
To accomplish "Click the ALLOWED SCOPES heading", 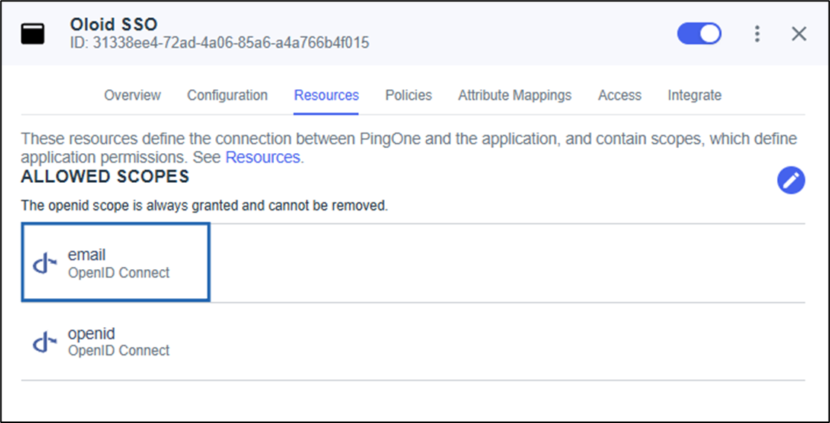I will click(x=106, y=177).
